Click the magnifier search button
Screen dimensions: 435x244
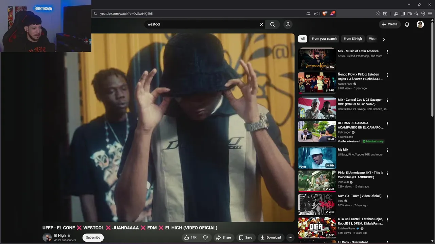[273, 24]
